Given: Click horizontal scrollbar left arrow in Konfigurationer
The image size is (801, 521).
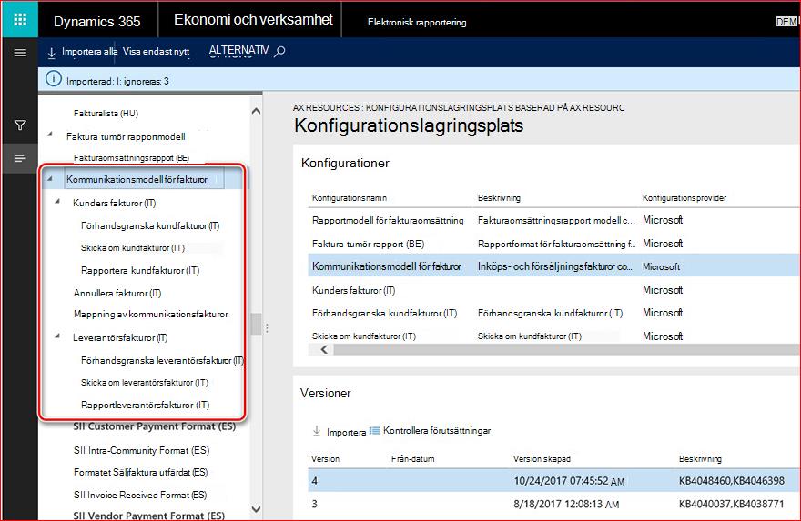Looking at the screenshot, I should [324, 349].
